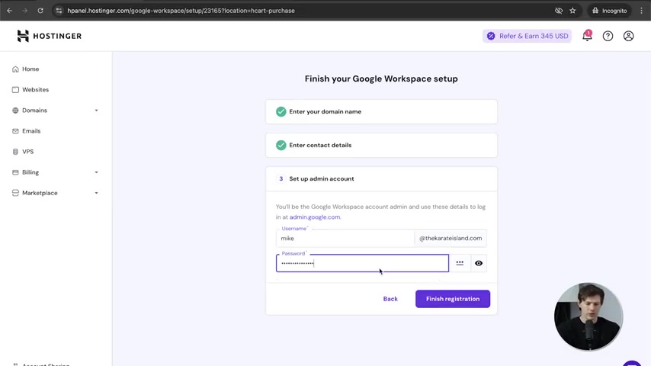Focus the Password input field
Viewport: 651px width, 366px height.
[362, 263]
